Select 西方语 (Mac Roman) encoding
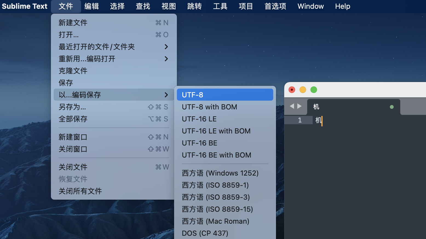 click(225, 221)
